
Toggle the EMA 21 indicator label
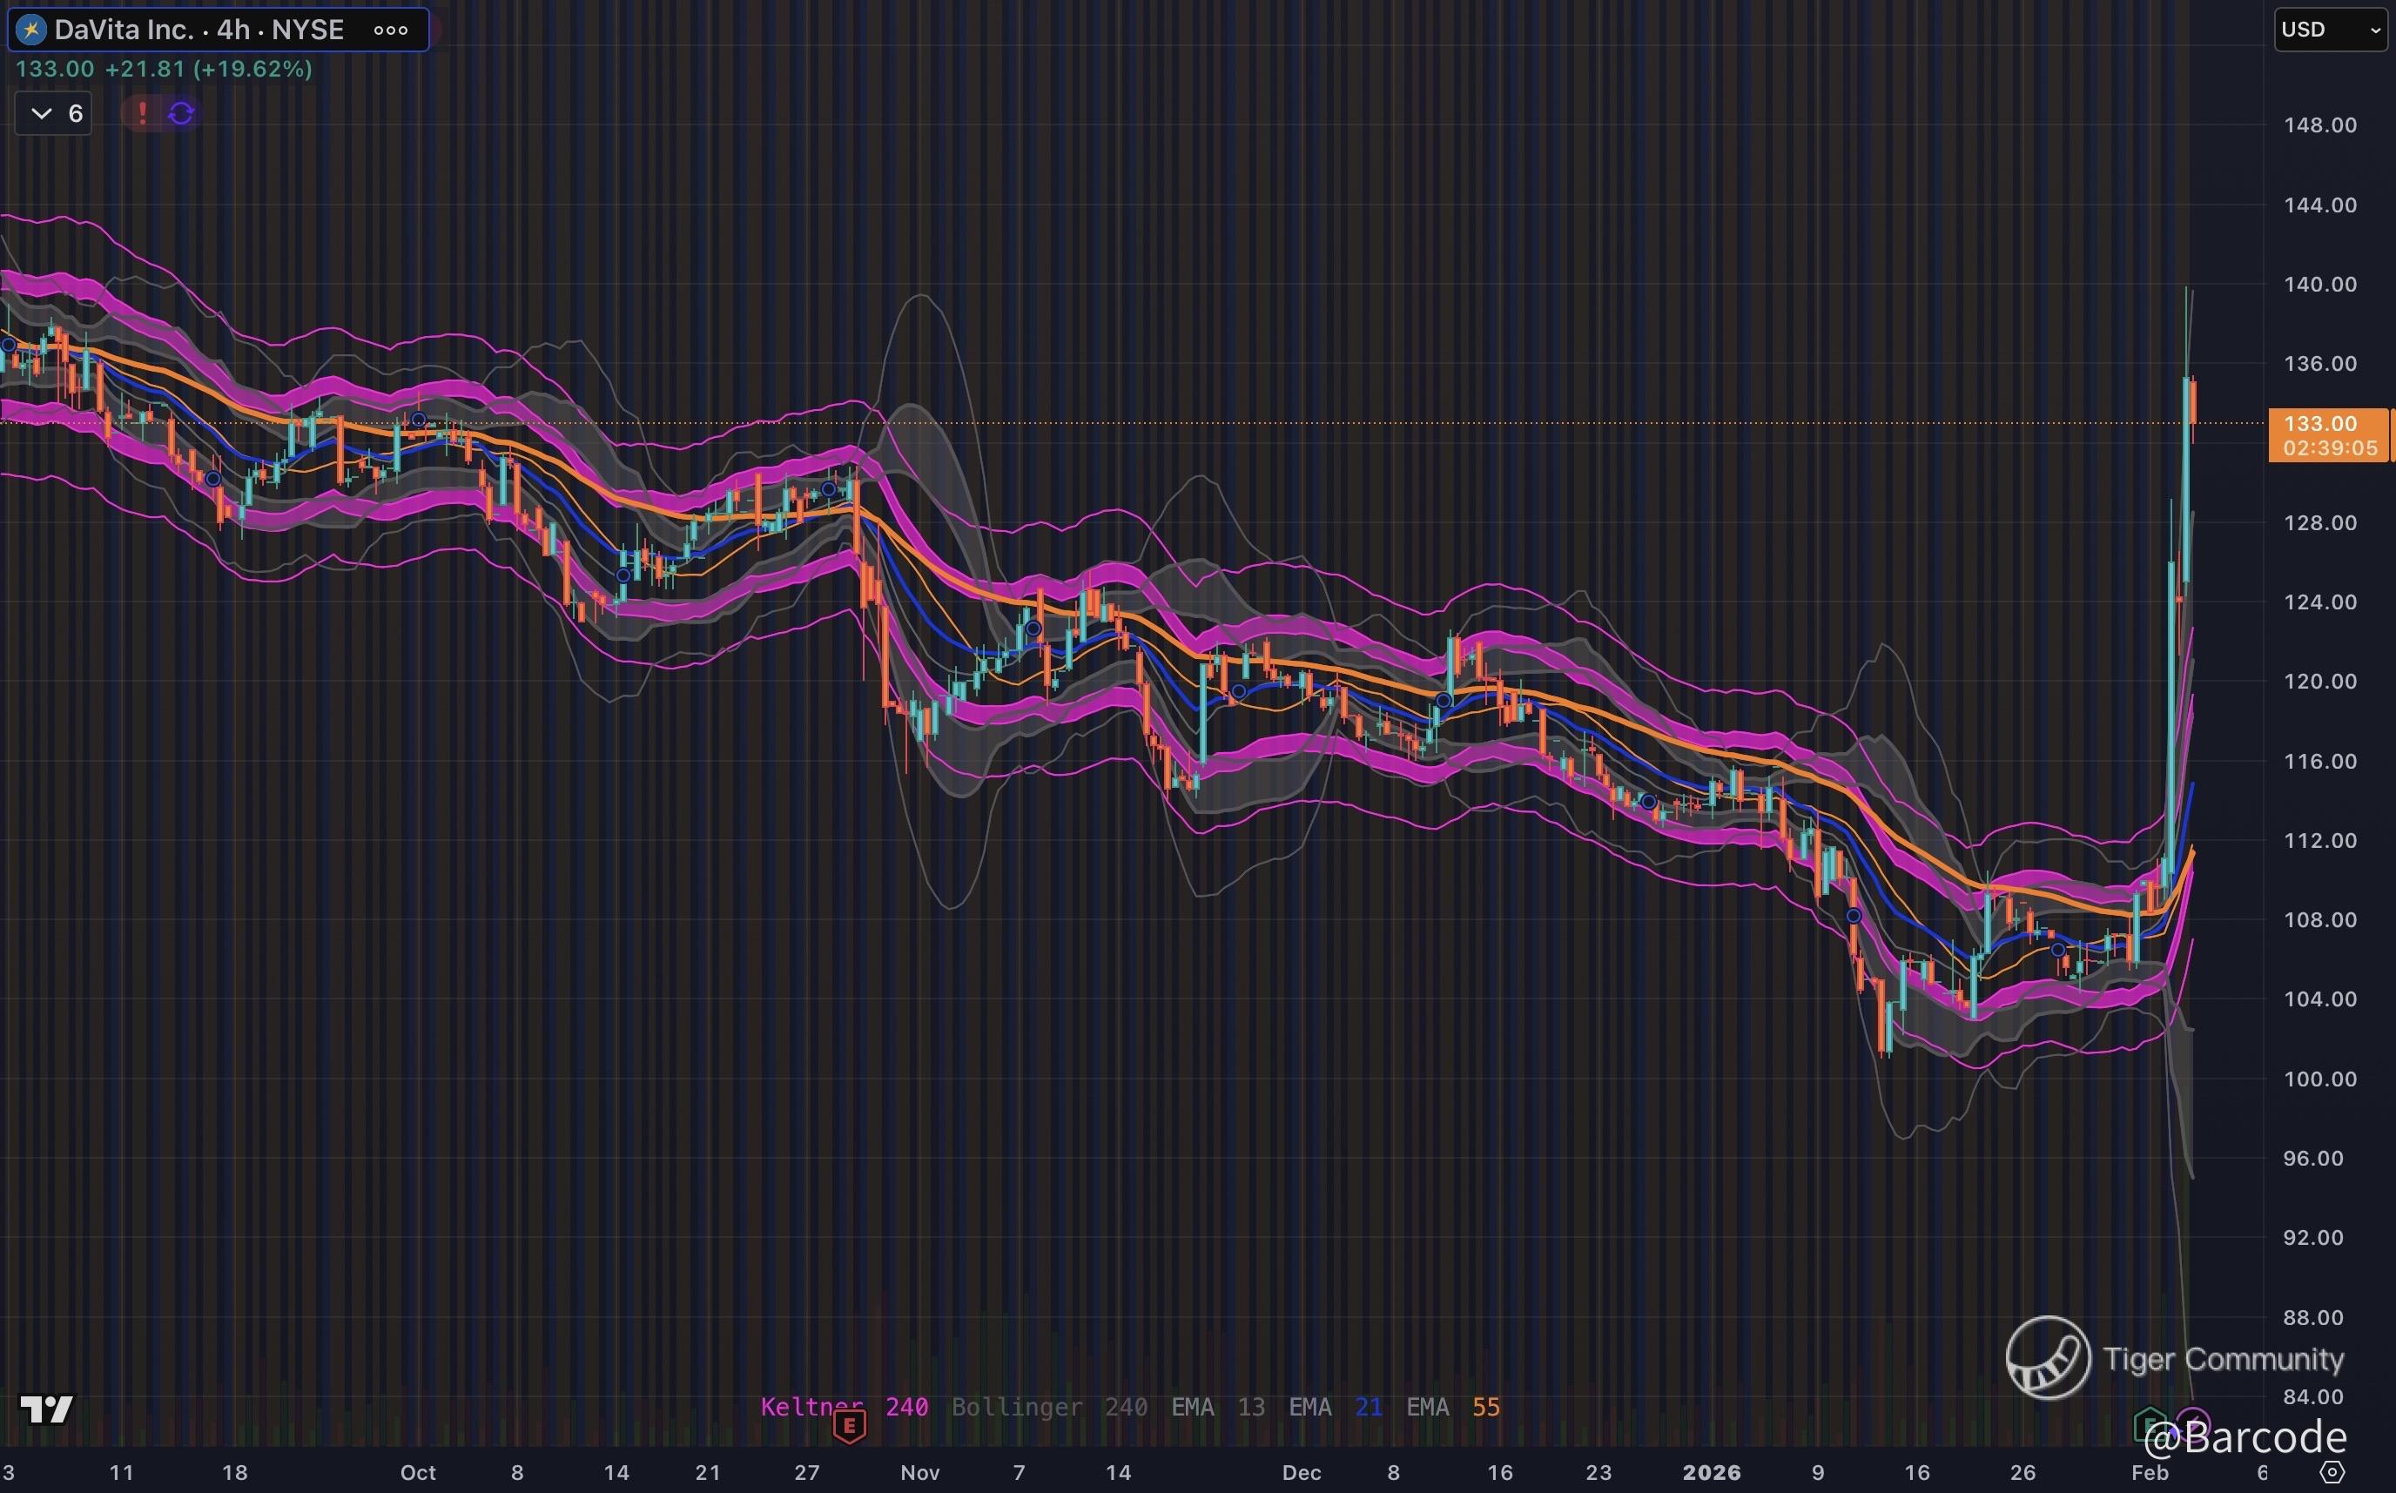1335,1406
